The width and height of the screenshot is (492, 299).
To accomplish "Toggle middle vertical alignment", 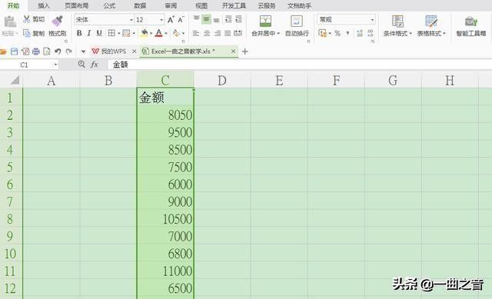I will (206, 19).
